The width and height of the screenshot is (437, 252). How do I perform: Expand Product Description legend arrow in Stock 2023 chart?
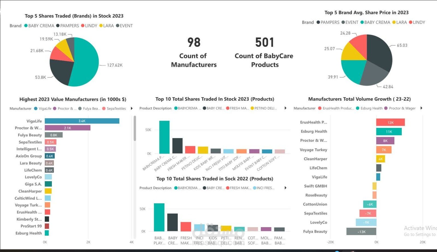click(285, 108)
